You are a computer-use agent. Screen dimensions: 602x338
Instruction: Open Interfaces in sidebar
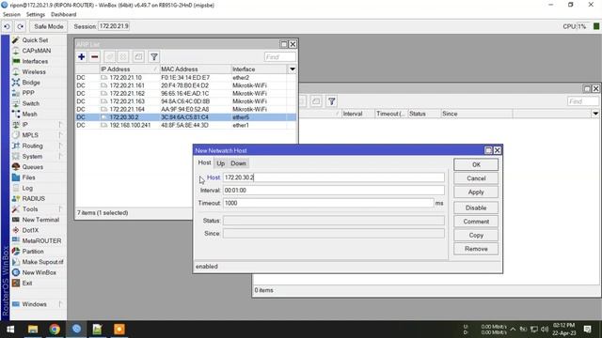tap(35, 61)
